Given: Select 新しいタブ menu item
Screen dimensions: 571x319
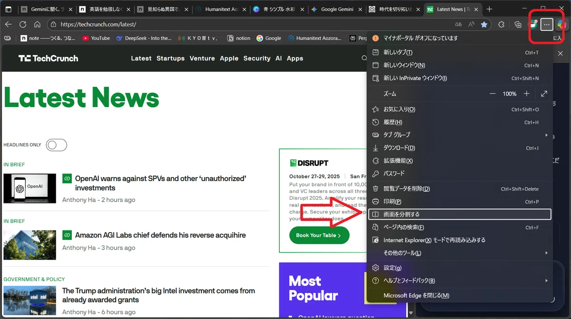Looking at the screenshot, I should click(460, 52).
